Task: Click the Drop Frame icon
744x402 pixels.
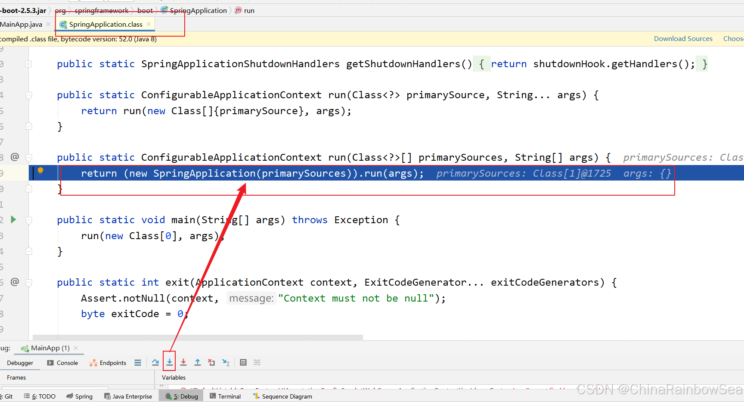Action: [211, 362]
